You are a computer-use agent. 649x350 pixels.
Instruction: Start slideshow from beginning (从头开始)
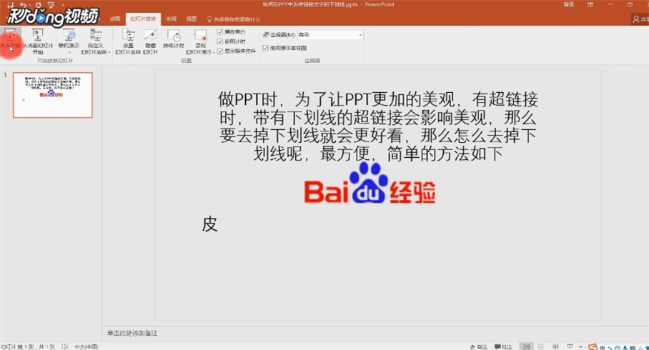pyautogui.click(x=10, y=41)
